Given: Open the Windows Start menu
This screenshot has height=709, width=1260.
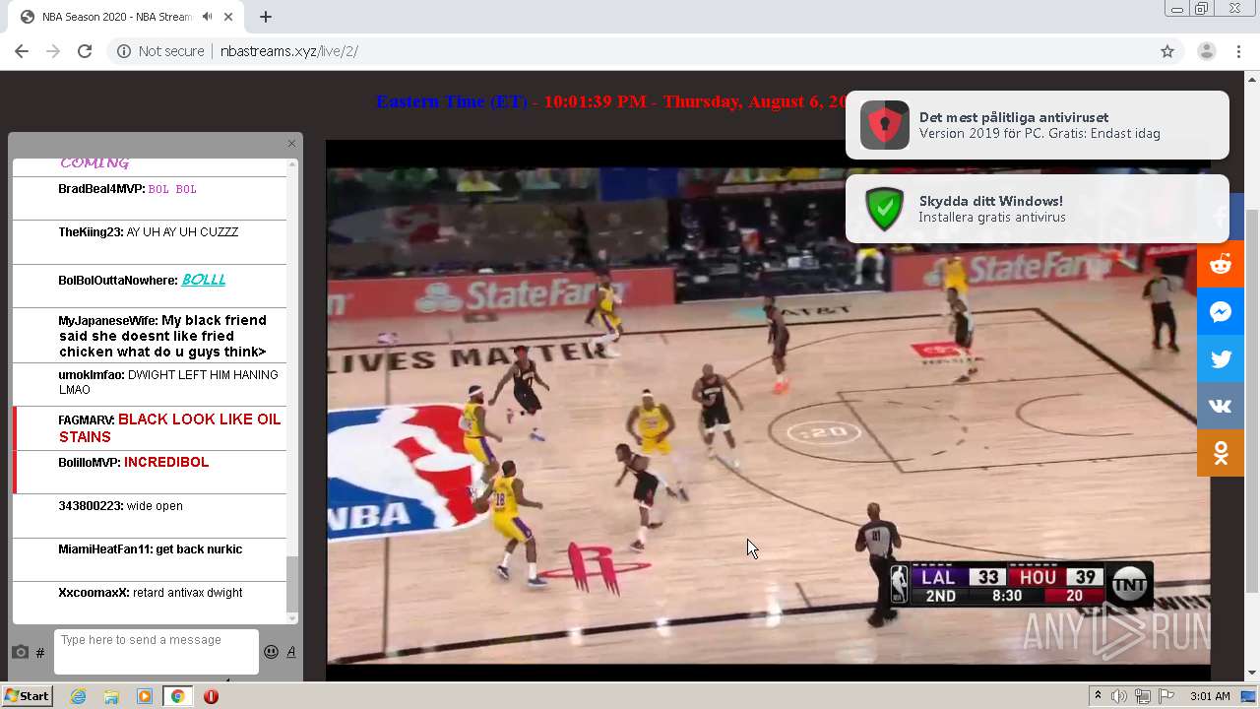Looking at the screenshot, I should point(28,696).
